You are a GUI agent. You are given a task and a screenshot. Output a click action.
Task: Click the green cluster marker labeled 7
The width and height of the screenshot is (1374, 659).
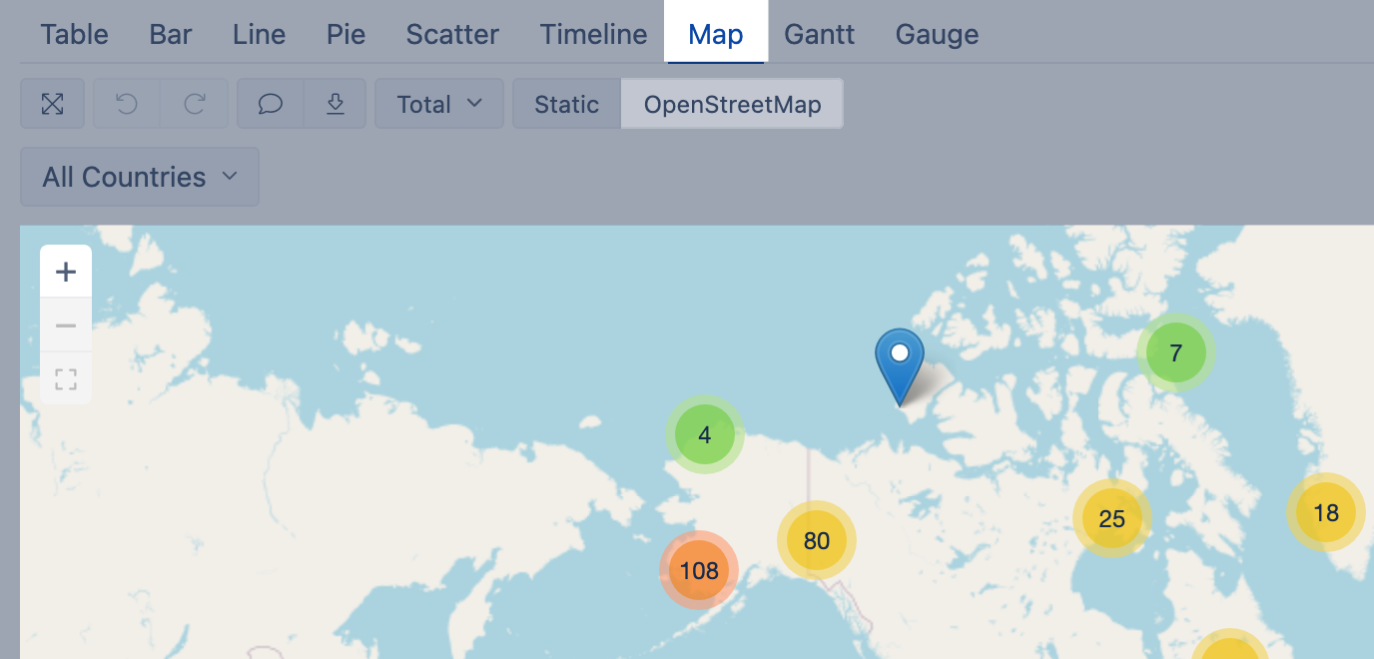1175,352
